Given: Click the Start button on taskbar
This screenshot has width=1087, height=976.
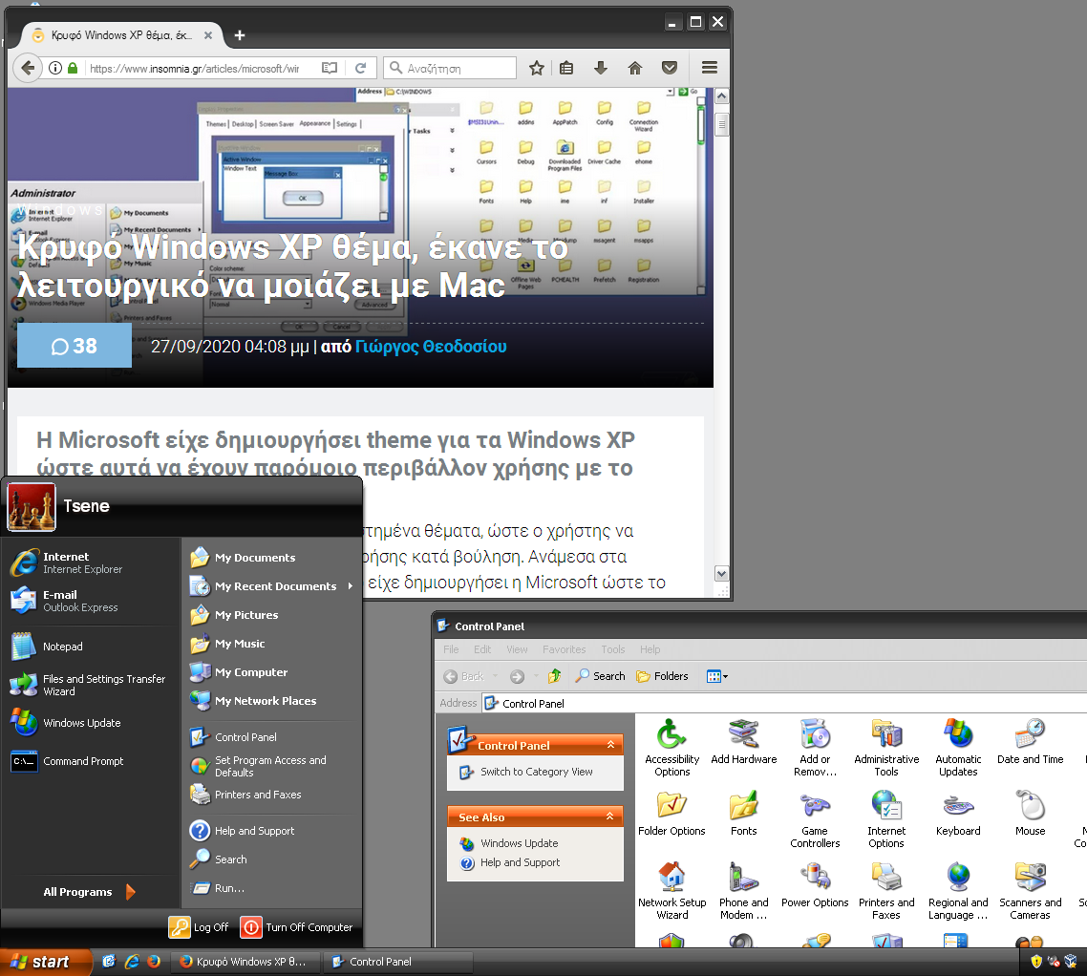Looking at the screenshot, I should coord(44,962).
